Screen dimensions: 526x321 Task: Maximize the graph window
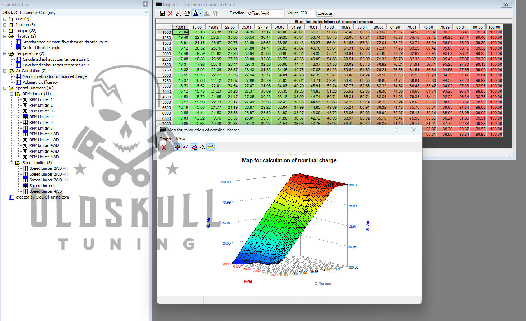[x=397, y=130]
